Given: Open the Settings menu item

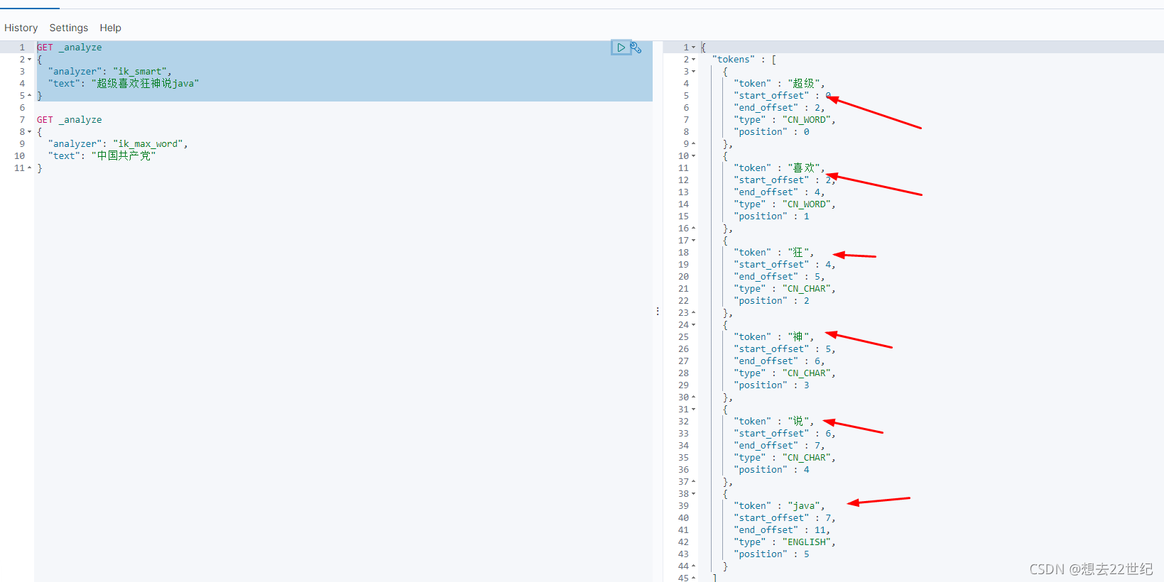Looking at the screenshot, I should coord(69,28).
